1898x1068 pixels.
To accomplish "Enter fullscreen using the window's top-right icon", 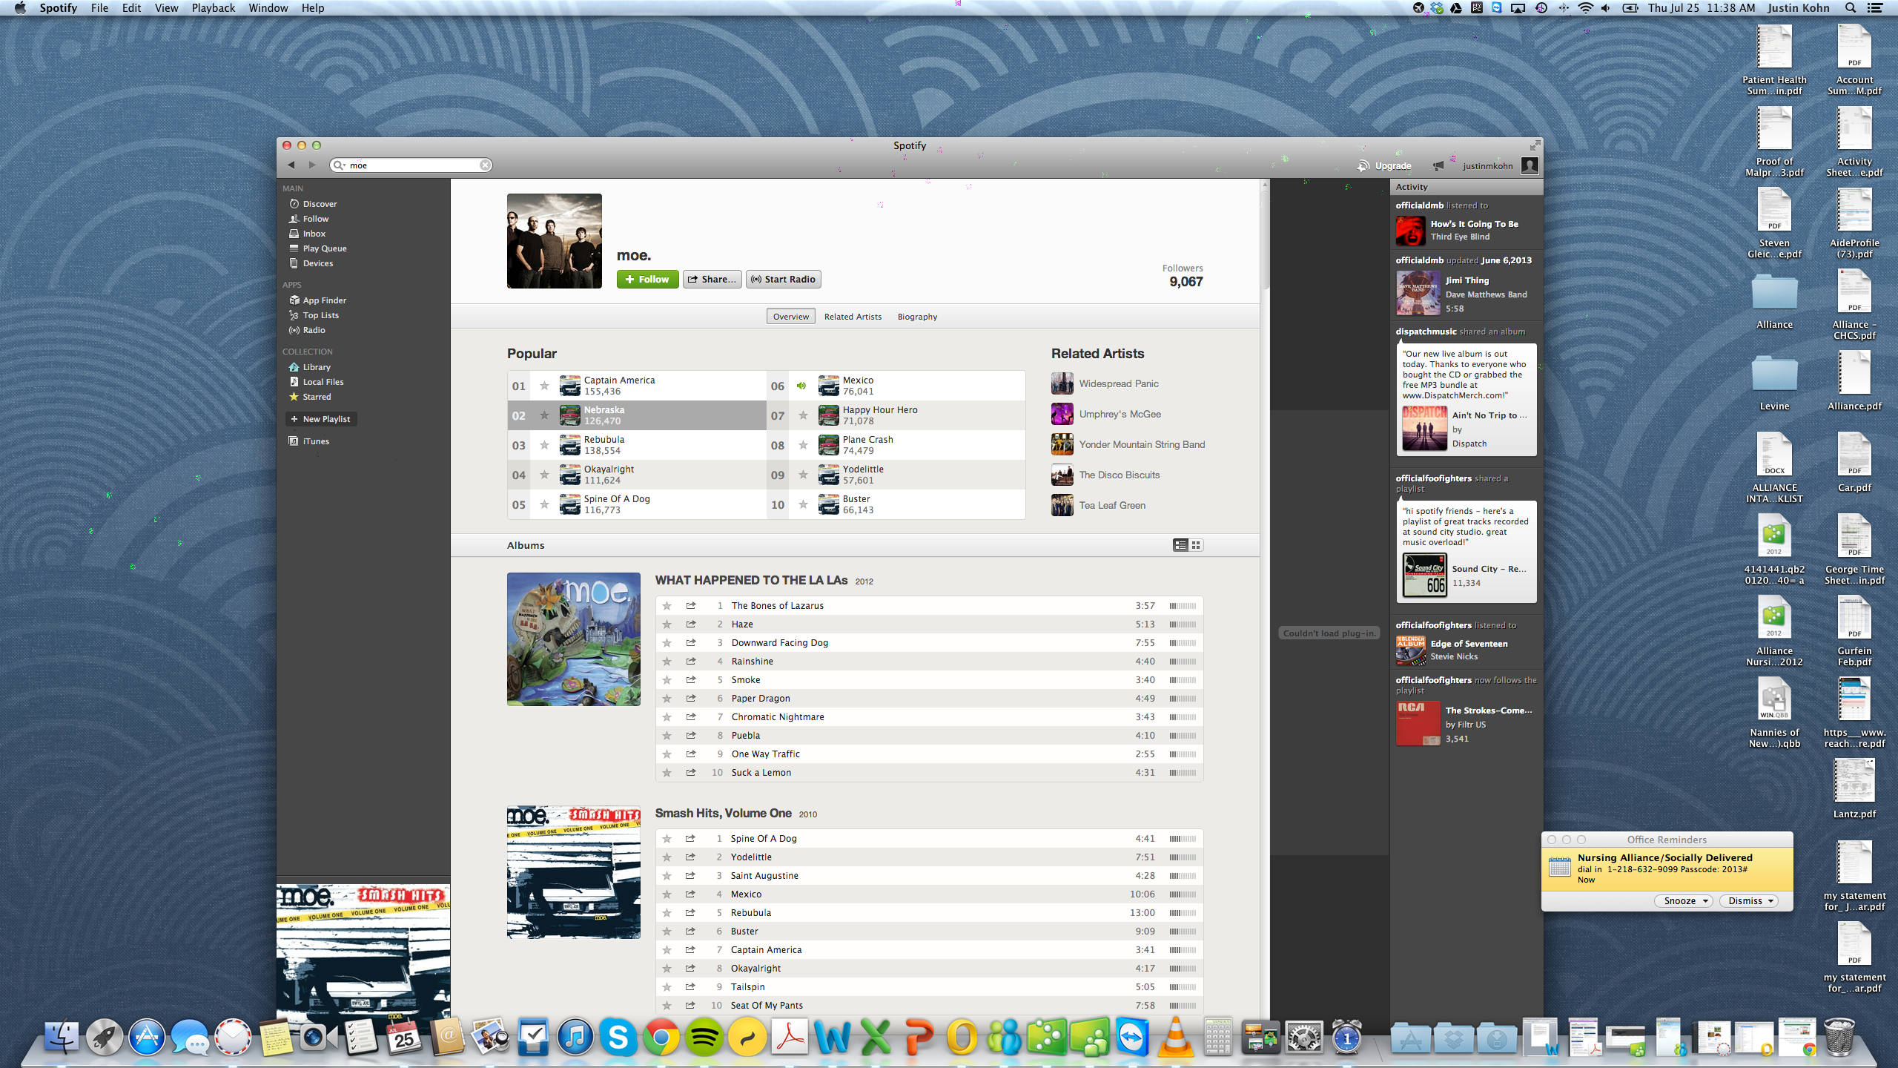I will (x=1535, y=145).
